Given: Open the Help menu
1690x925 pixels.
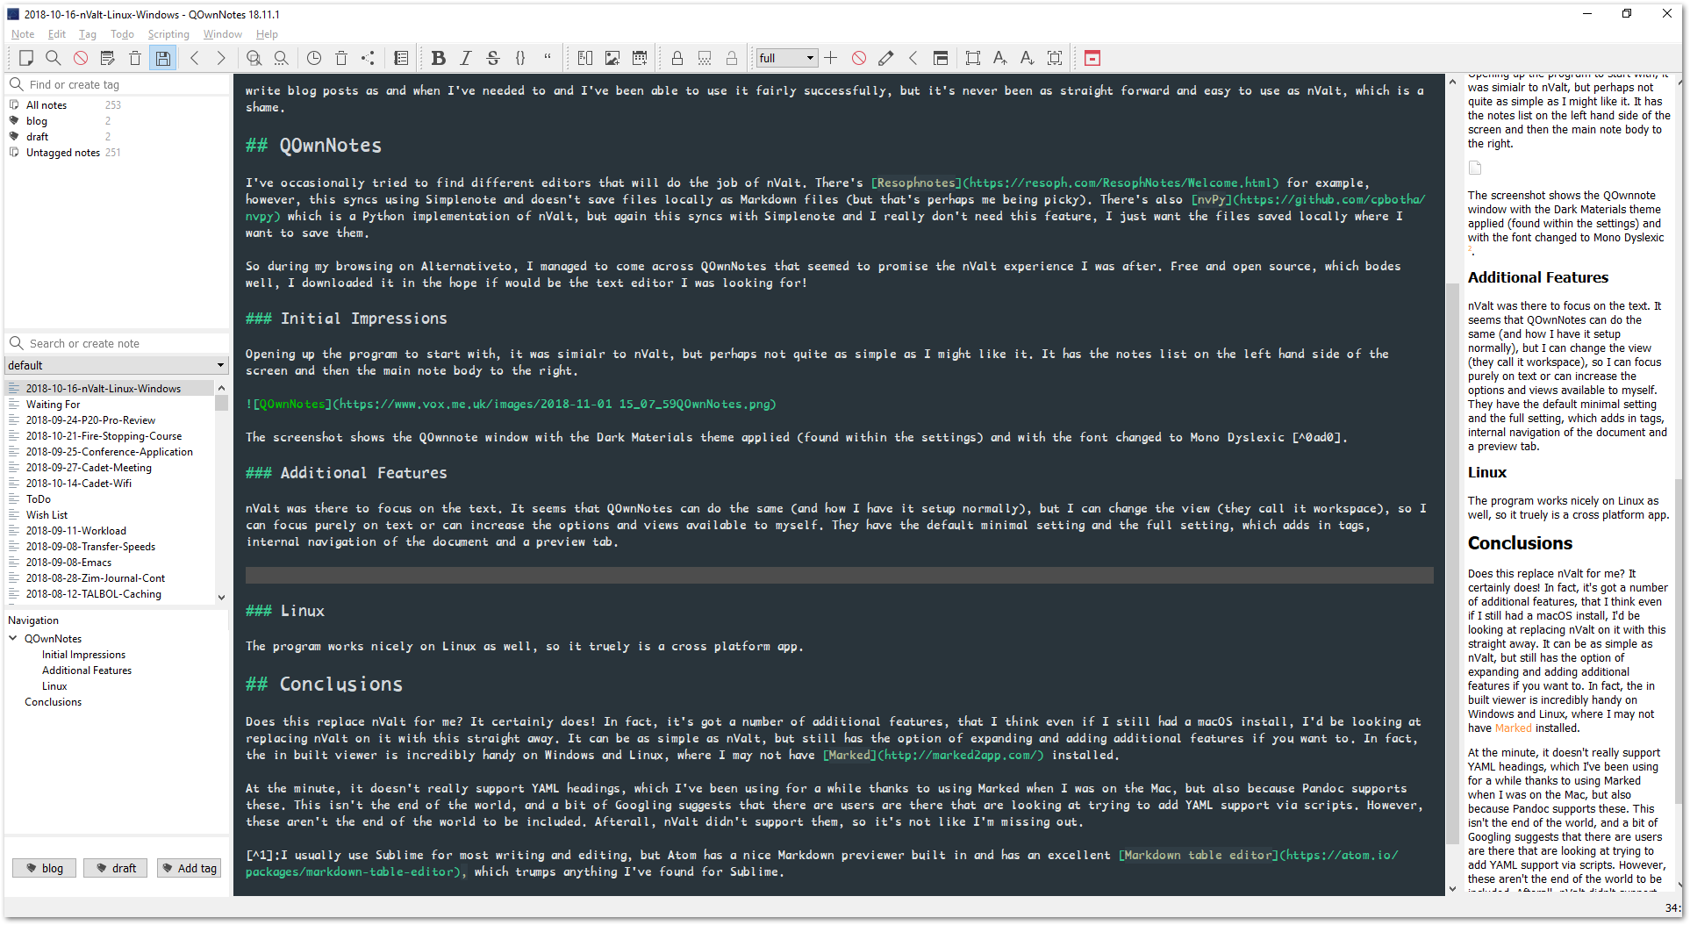Looking at the screenshot, I should [x=267, y=34].
